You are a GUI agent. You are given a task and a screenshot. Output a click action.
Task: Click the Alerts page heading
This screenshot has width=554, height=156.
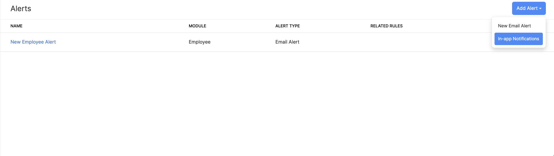pyautogui.click(x=21, y=9)
